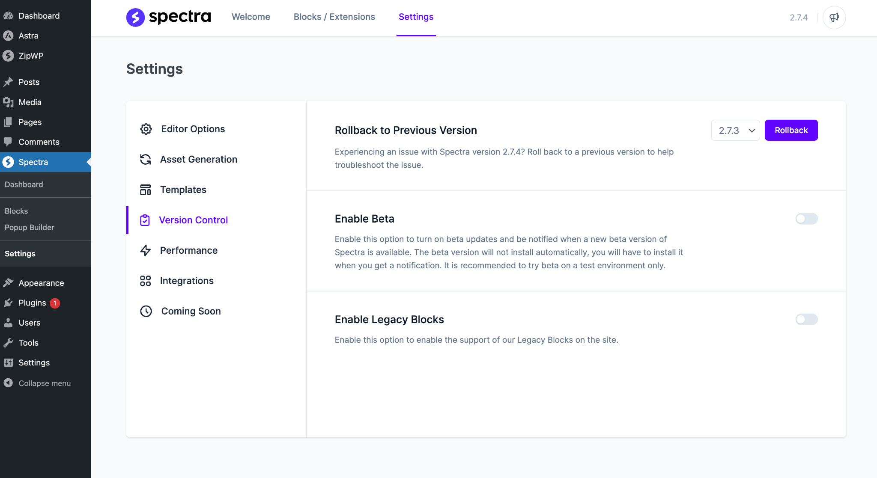
Task: Open Blocks / Extensions tab
Action: [x=334, y=17]
